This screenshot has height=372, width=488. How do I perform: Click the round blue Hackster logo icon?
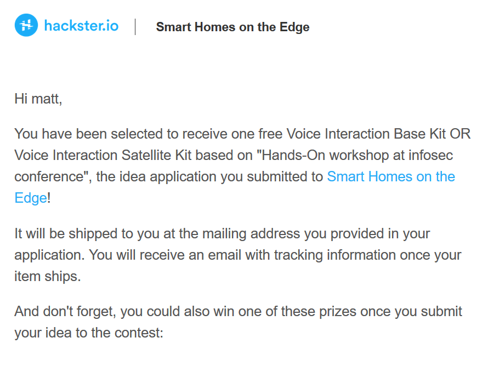pyautogui.click(x=26, y=25)
